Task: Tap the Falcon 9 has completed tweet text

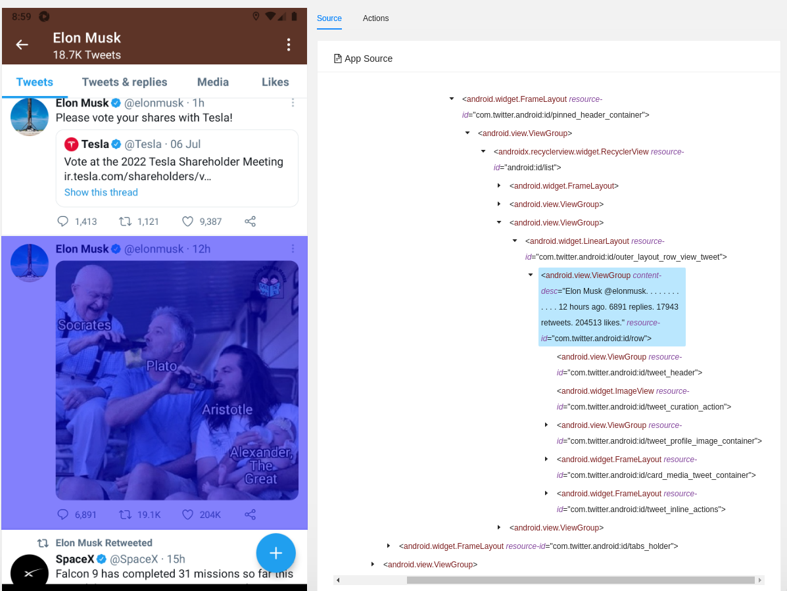Action: [x=174, y=574]
